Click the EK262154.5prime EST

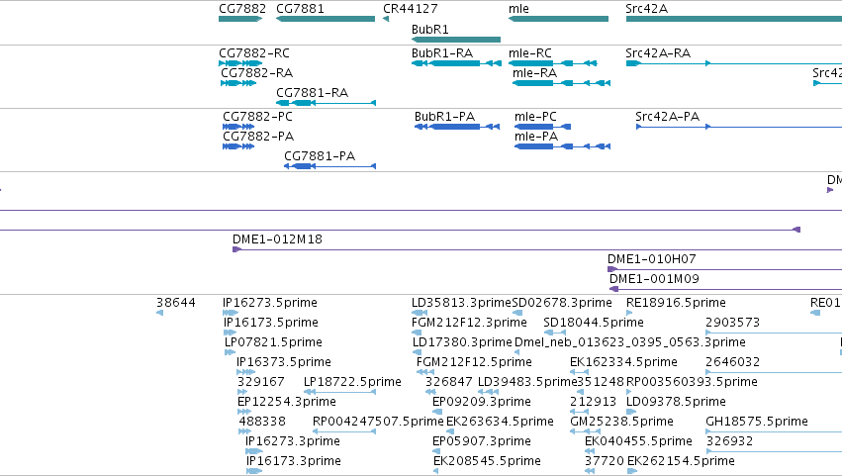point(632,471)
